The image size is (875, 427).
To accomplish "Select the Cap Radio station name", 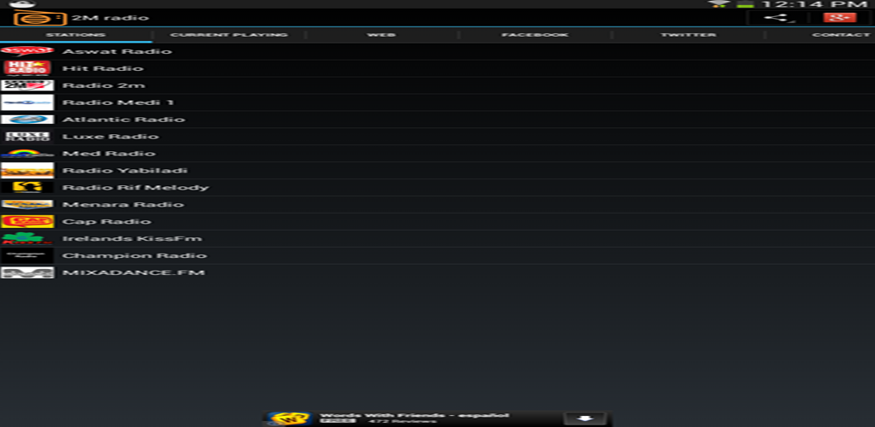I will coord(107,221).
